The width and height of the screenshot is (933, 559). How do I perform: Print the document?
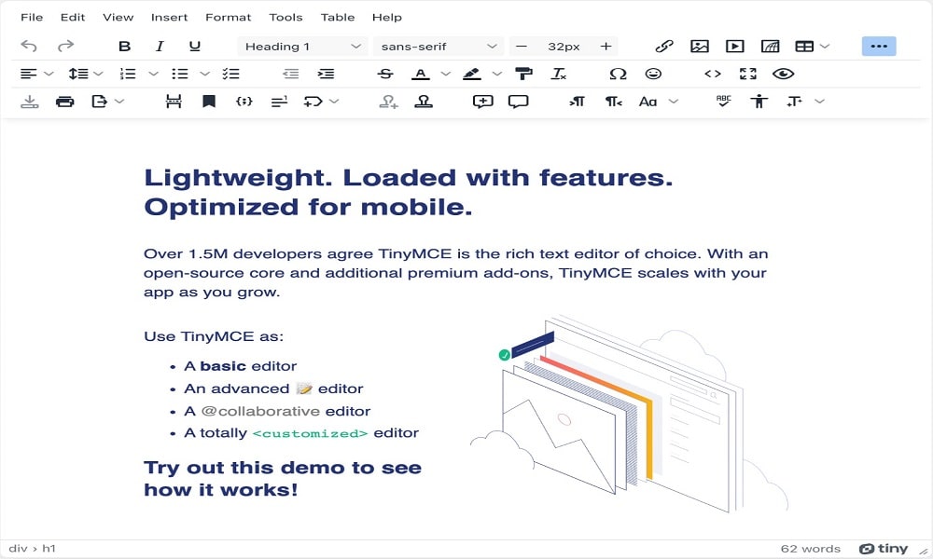(x=64, y=102)
